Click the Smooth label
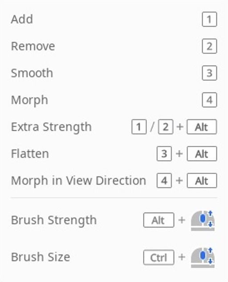This screenshot has width=228, height=282. point(32,73)
